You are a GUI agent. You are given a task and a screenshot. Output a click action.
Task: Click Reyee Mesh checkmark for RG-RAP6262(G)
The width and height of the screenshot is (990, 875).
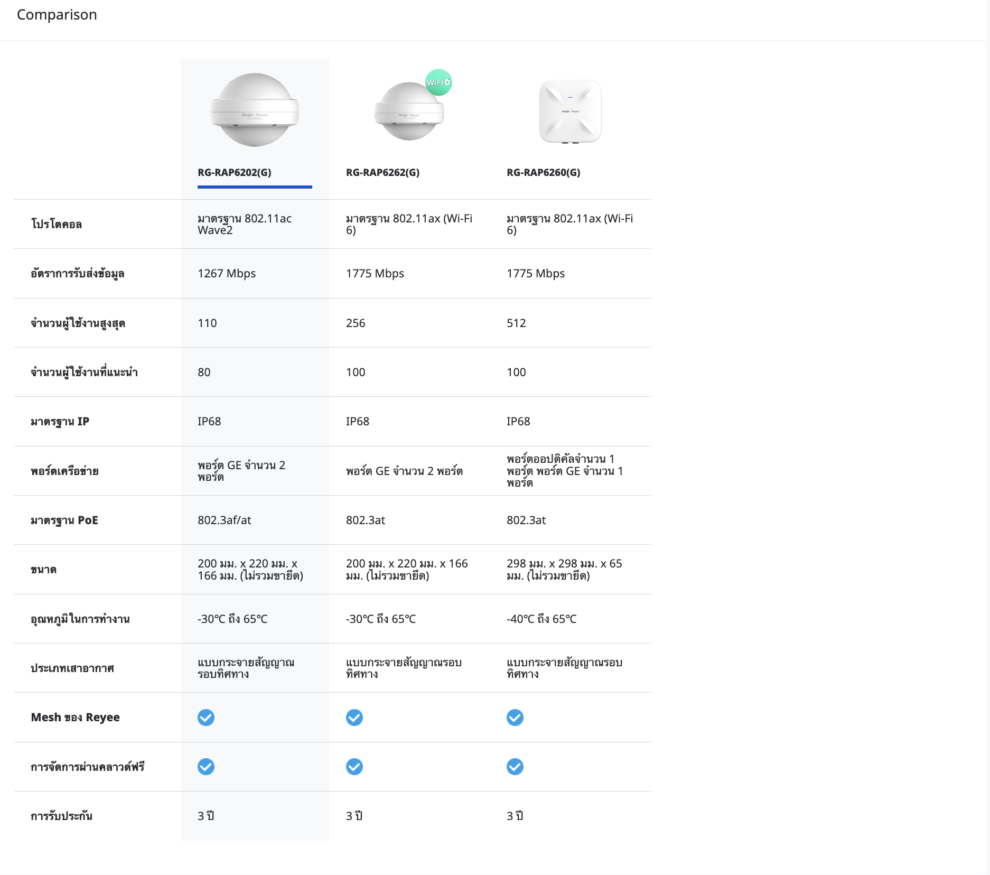(354, 718)
